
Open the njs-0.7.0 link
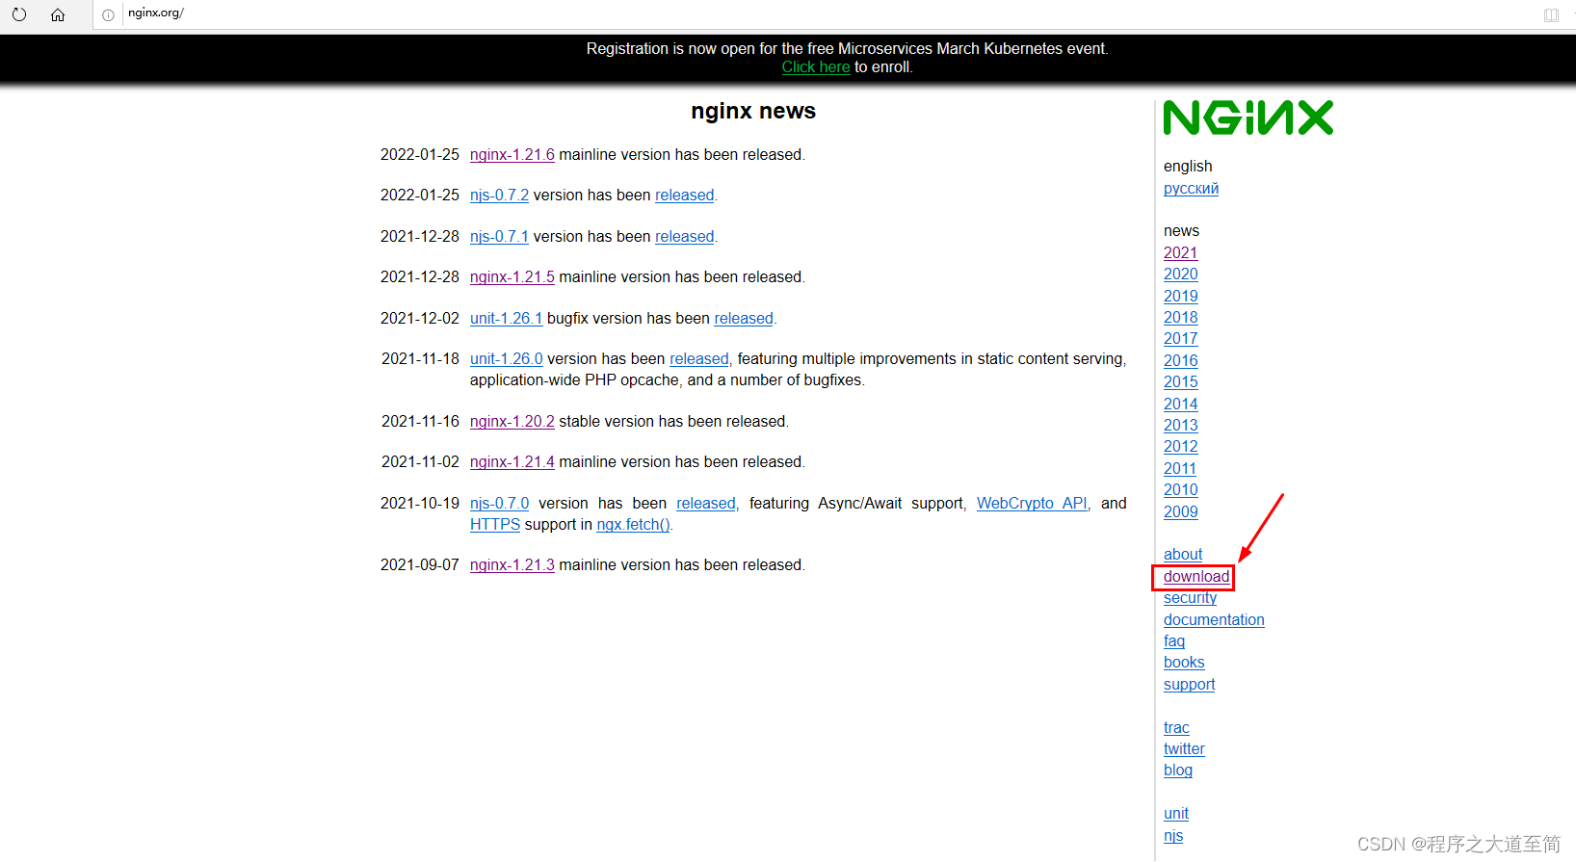[500, 504]
